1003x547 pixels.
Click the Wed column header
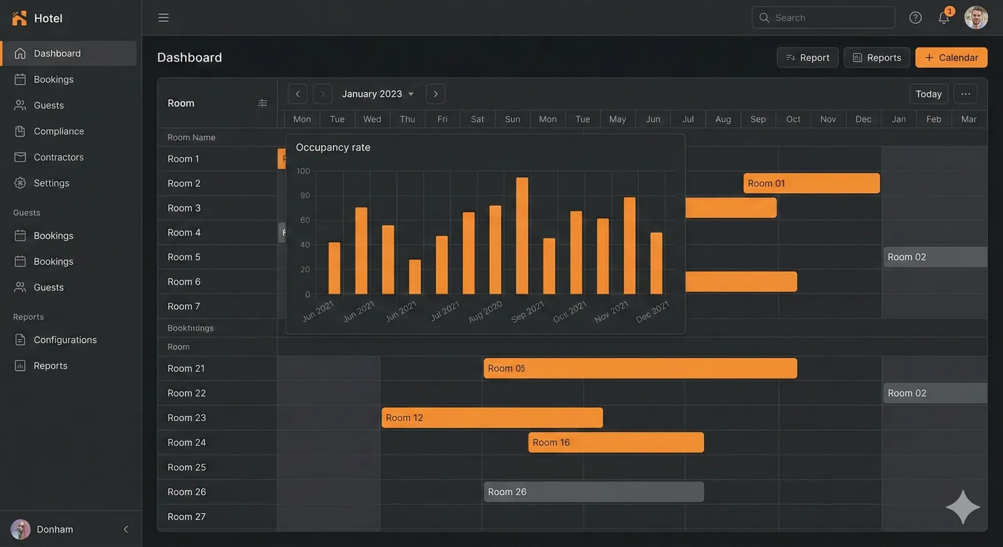pyautogui.click(x=372, y=119)
